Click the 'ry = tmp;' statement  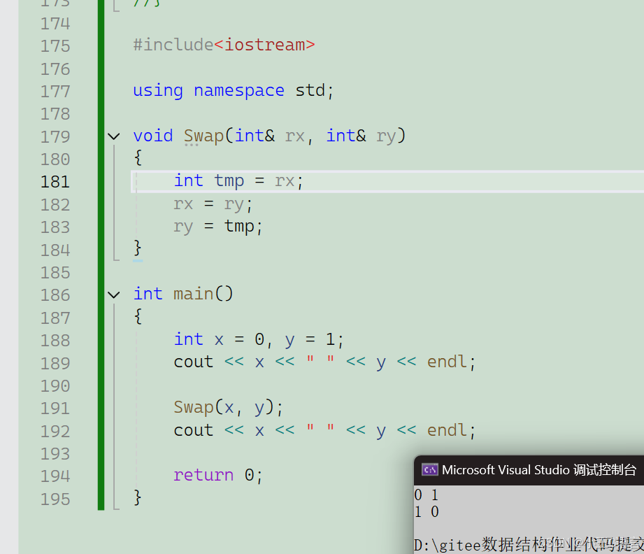pyautogui.click(x=217, y=227)
